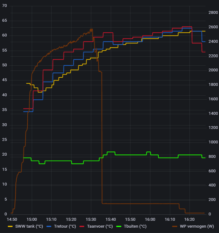Open the green Tbuiten color swatch
Image resolution: width=219 pixels, height=233 pixels.
click(119, 226)
